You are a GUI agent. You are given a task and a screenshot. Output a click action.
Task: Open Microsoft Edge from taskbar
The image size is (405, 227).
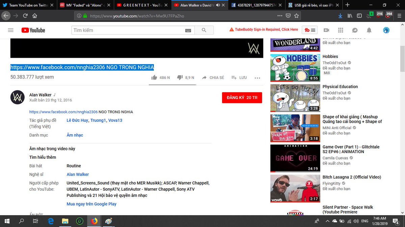coord(51,221)
